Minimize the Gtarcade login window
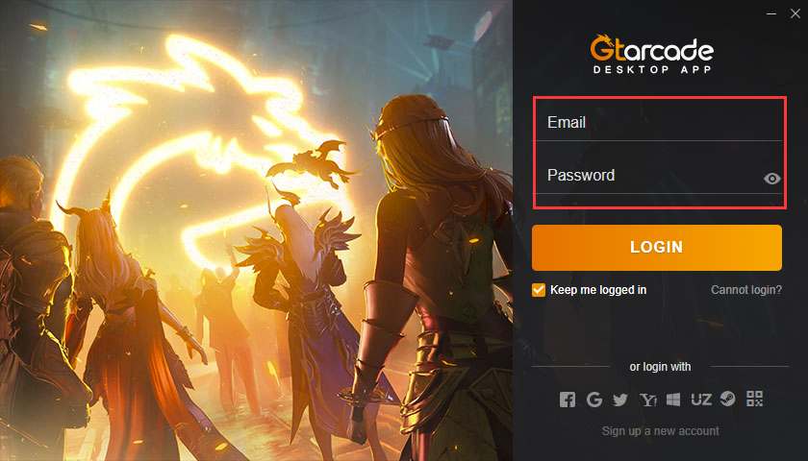The height and width of the screenshot is (461, 808). click(x=771, y=13)
